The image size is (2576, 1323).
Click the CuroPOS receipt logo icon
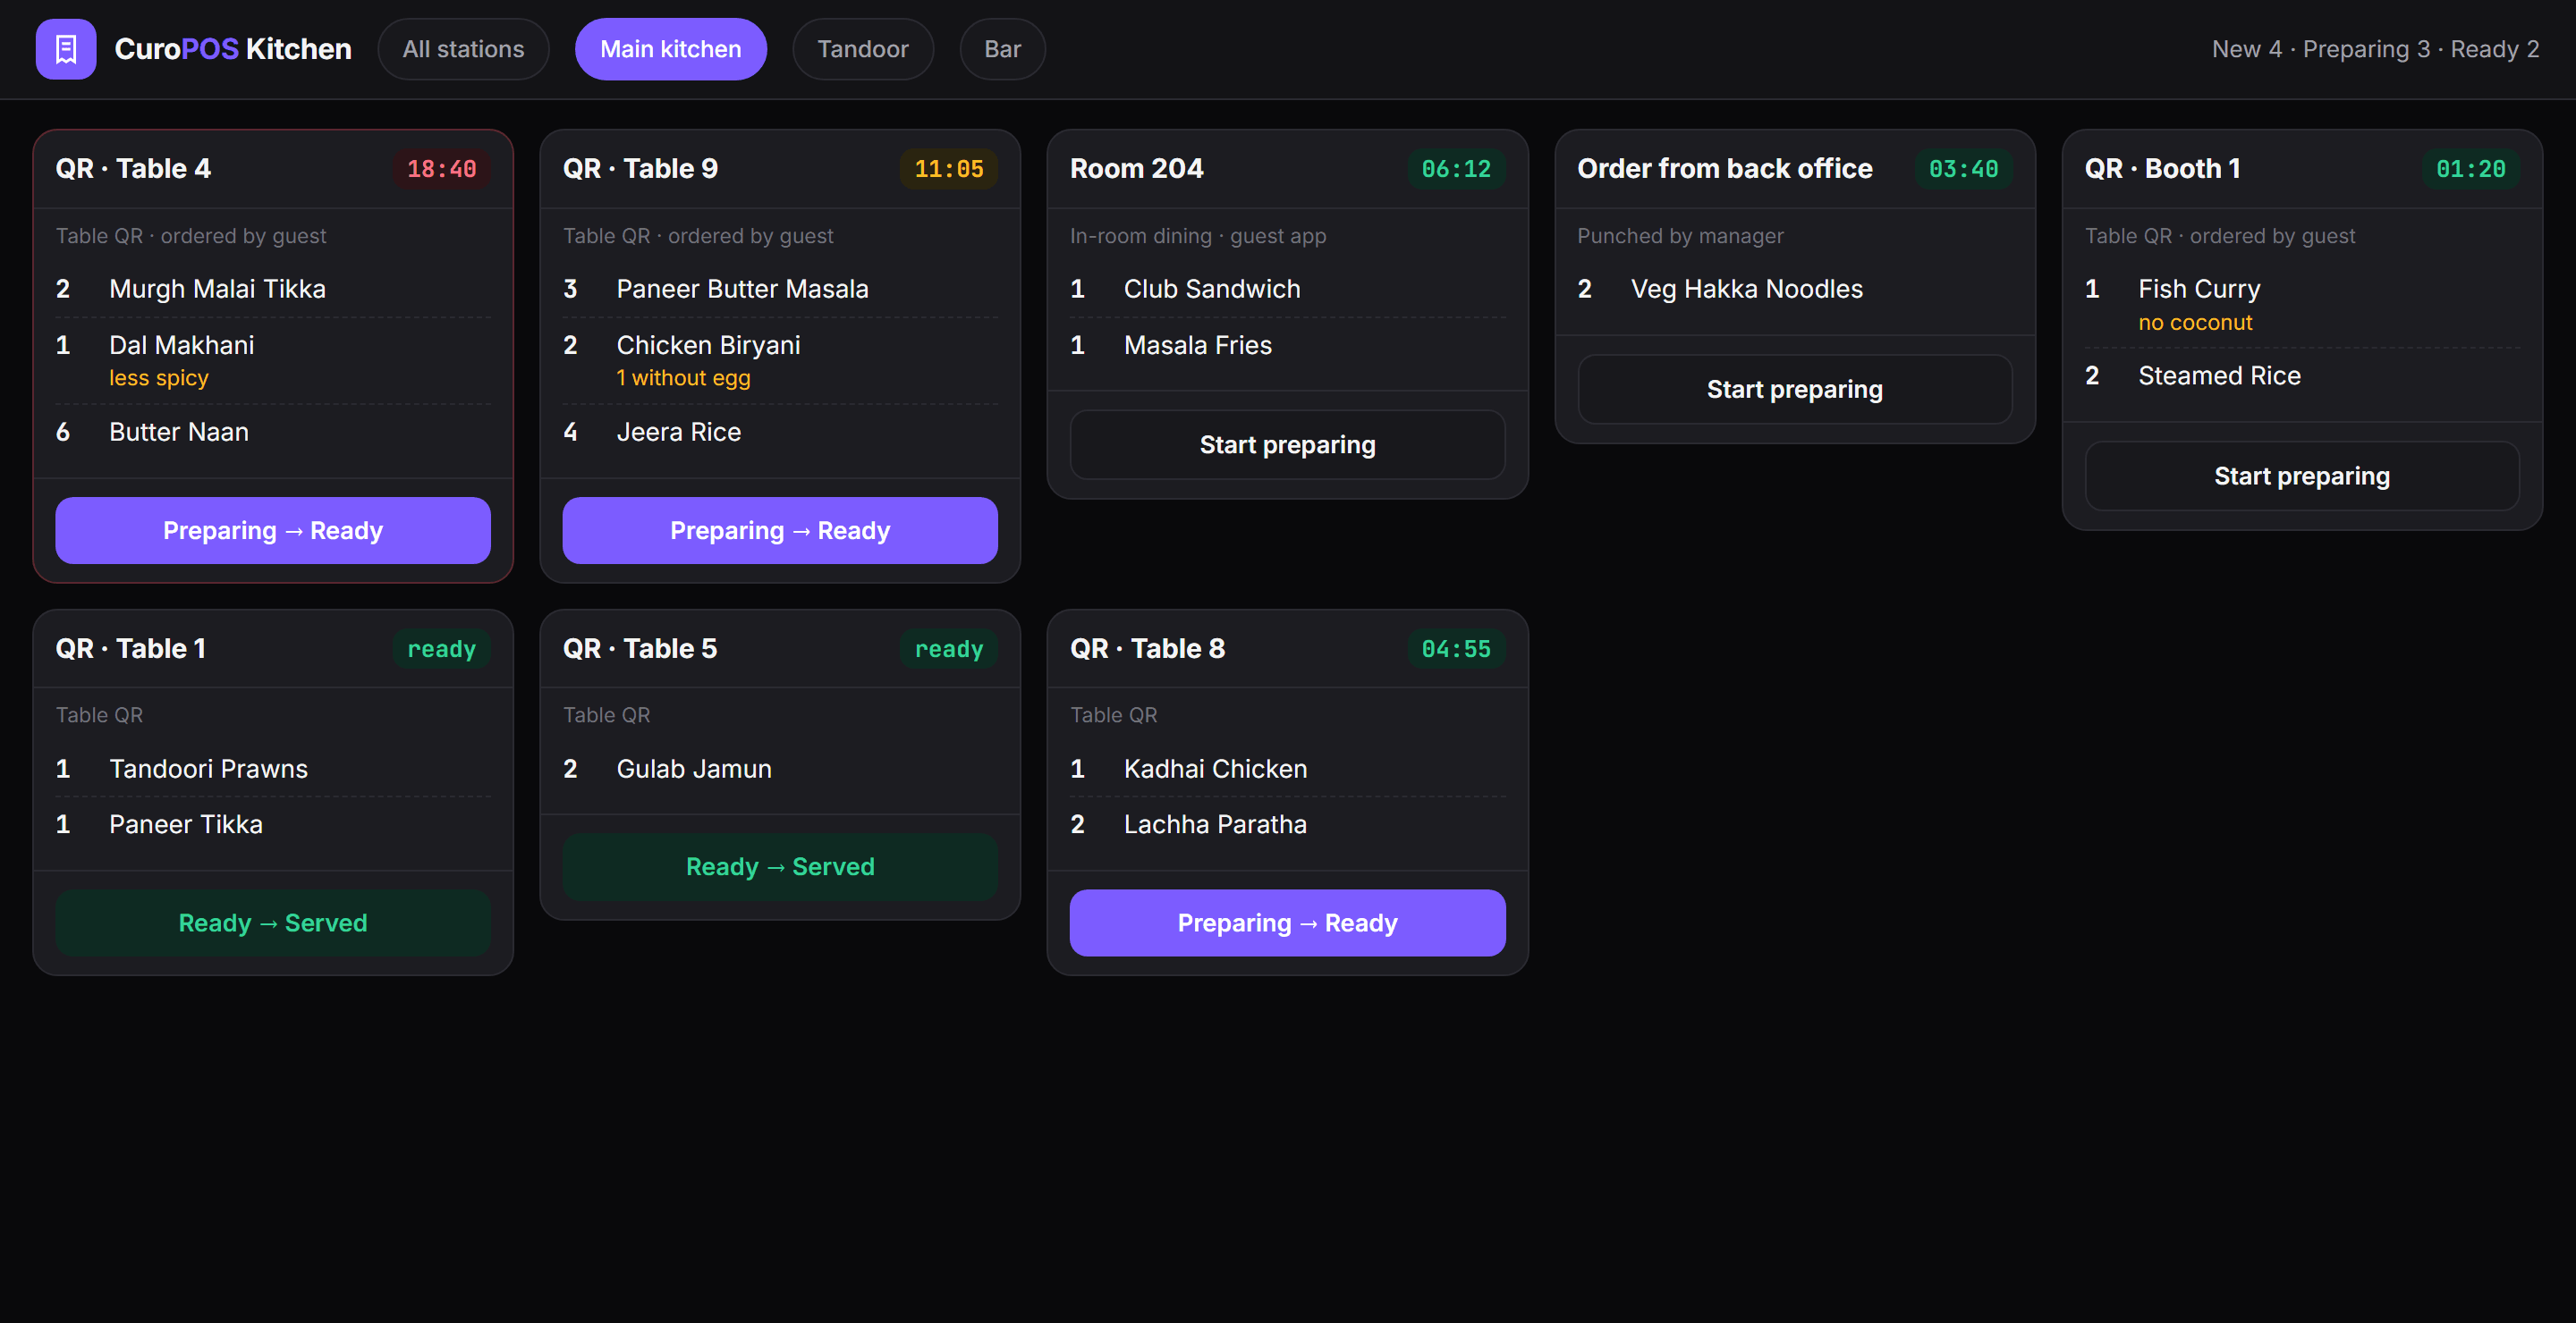66,49
